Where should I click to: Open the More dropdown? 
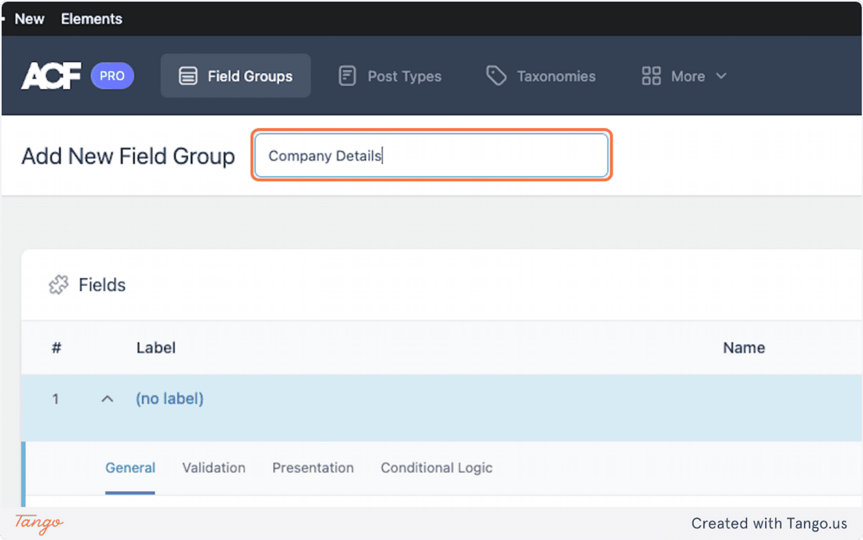click(x=688, y=76)
